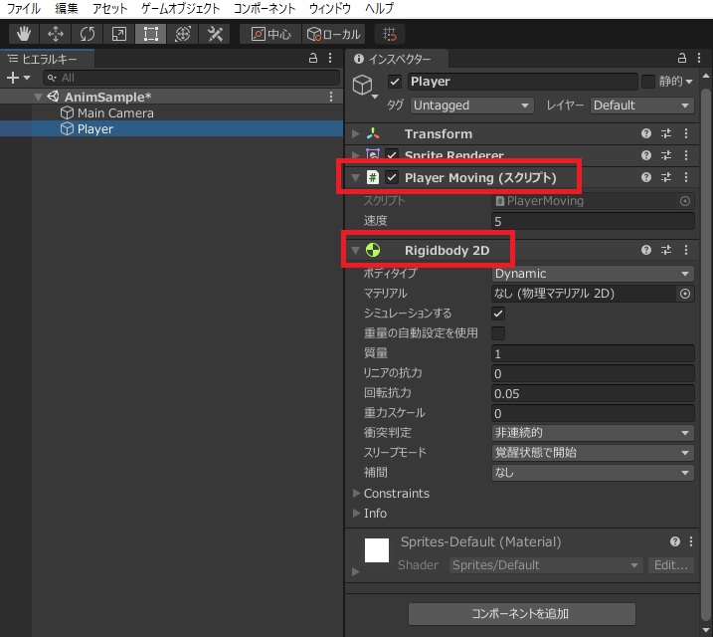Select the Transform tool in toolbar

183,34
